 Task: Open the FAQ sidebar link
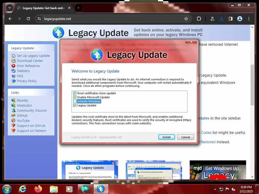click(x=20, y=76)
